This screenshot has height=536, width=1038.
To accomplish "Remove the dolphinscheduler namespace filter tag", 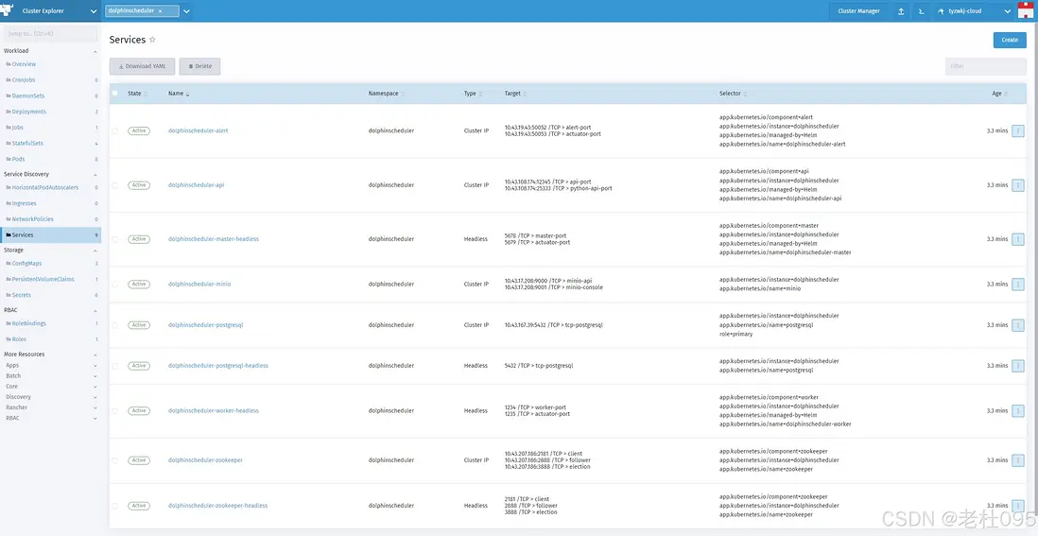I will click(160, 11).
